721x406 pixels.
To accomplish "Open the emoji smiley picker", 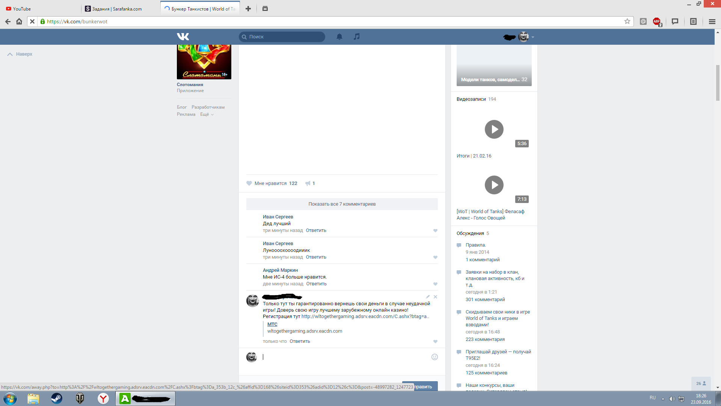I will click(434, 357).
